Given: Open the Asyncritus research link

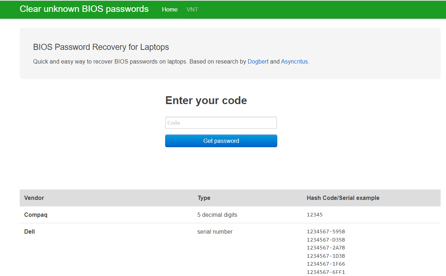Looking at the screenshot, I should click(294, 61).
